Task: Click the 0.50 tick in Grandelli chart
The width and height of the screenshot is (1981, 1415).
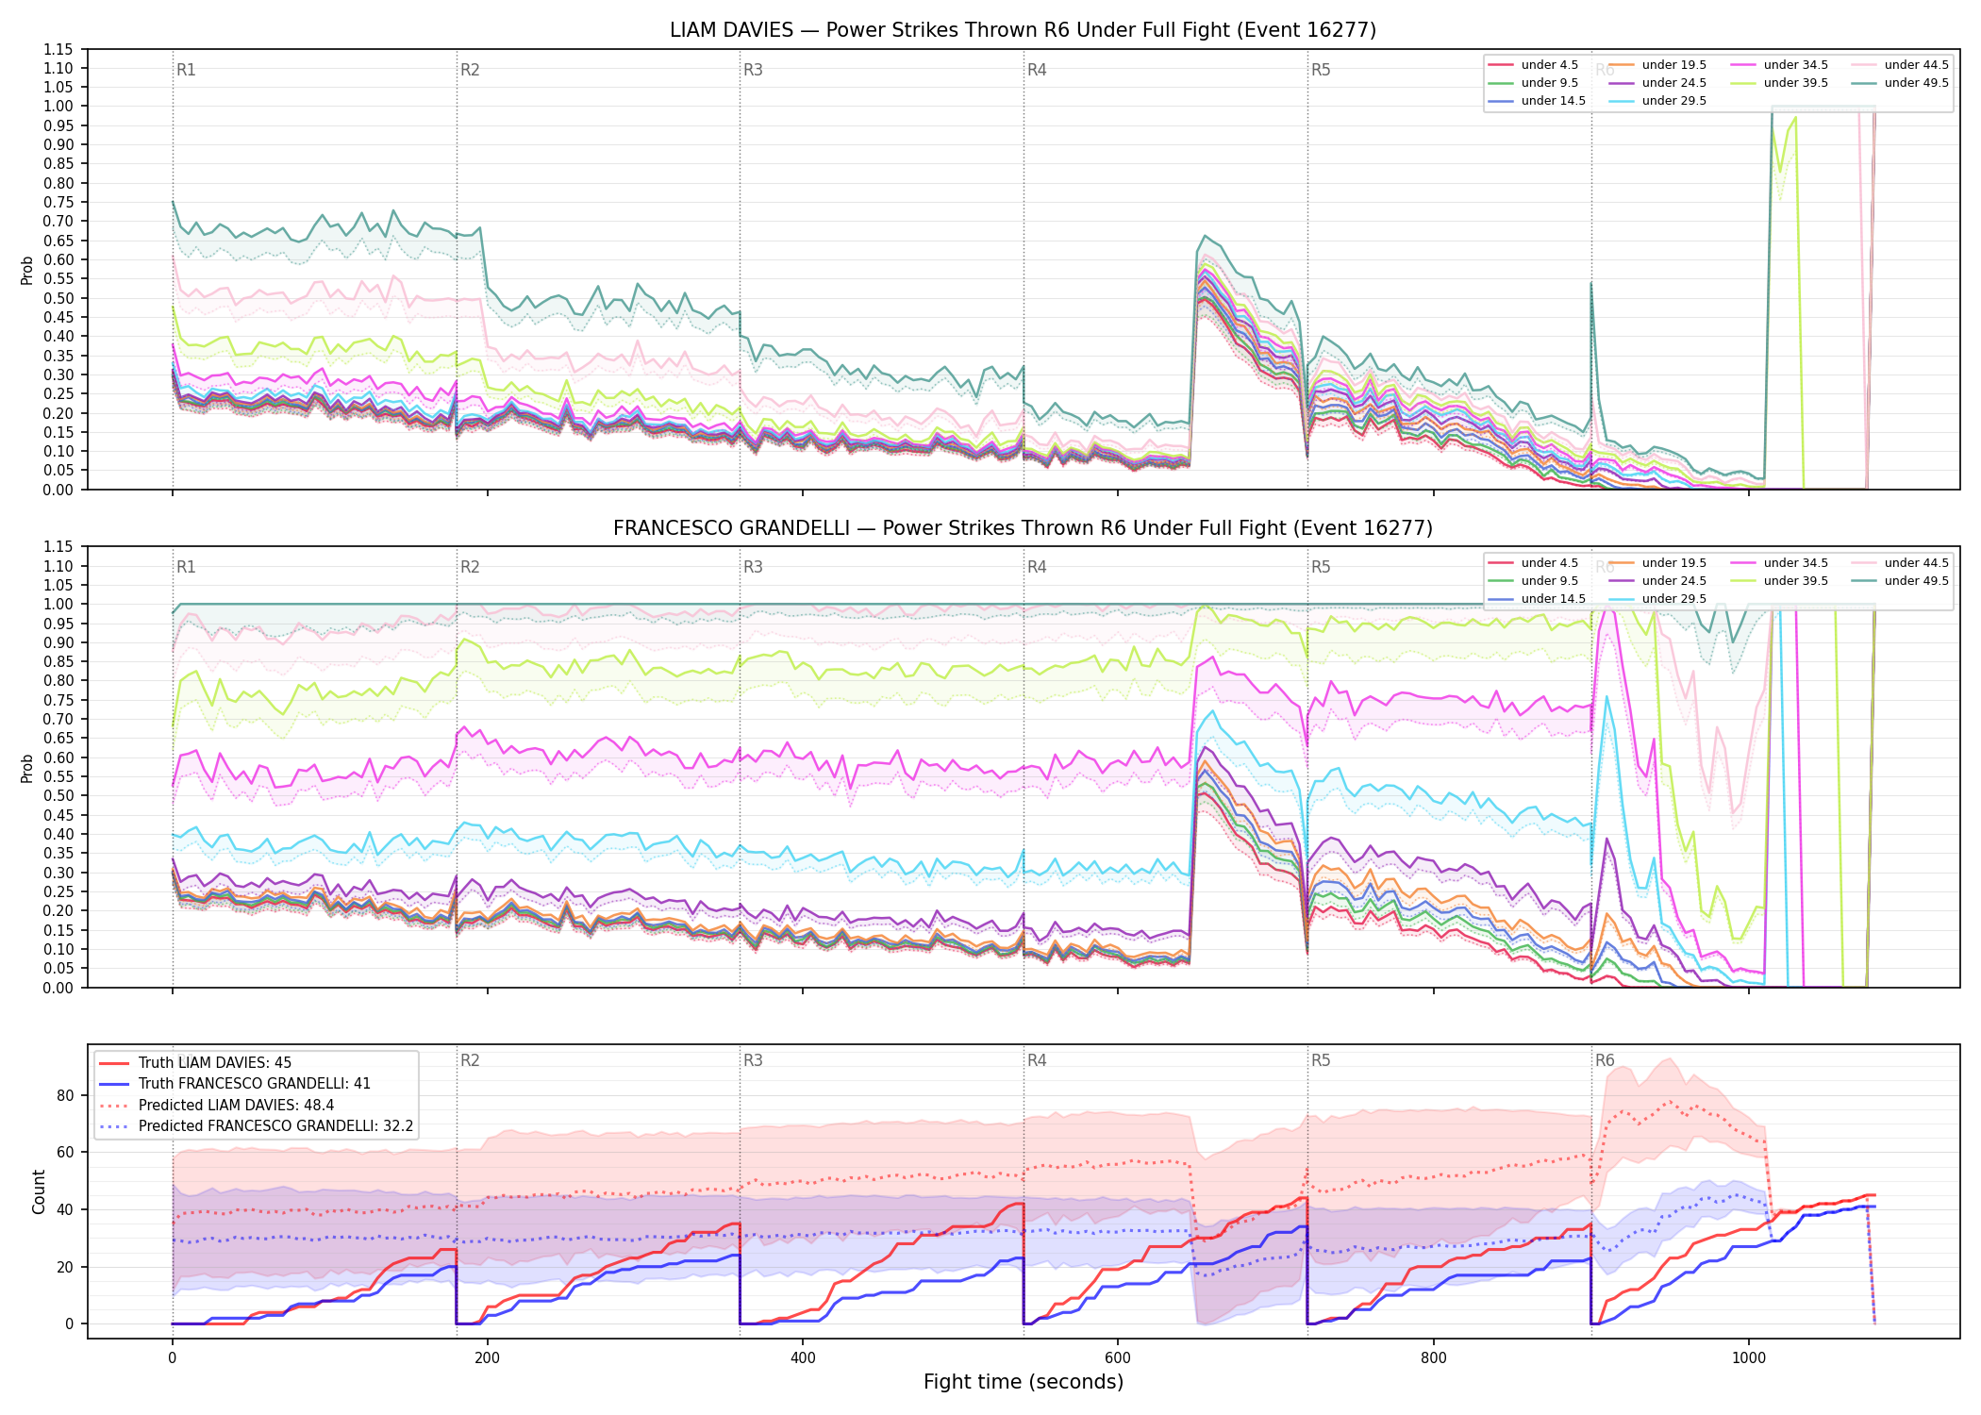Action: (x=58, y=795)
